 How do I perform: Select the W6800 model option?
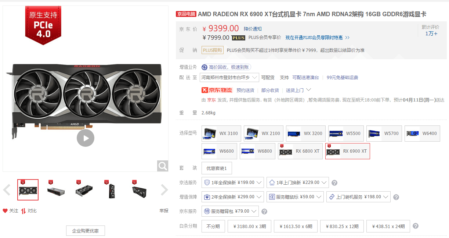257,151
